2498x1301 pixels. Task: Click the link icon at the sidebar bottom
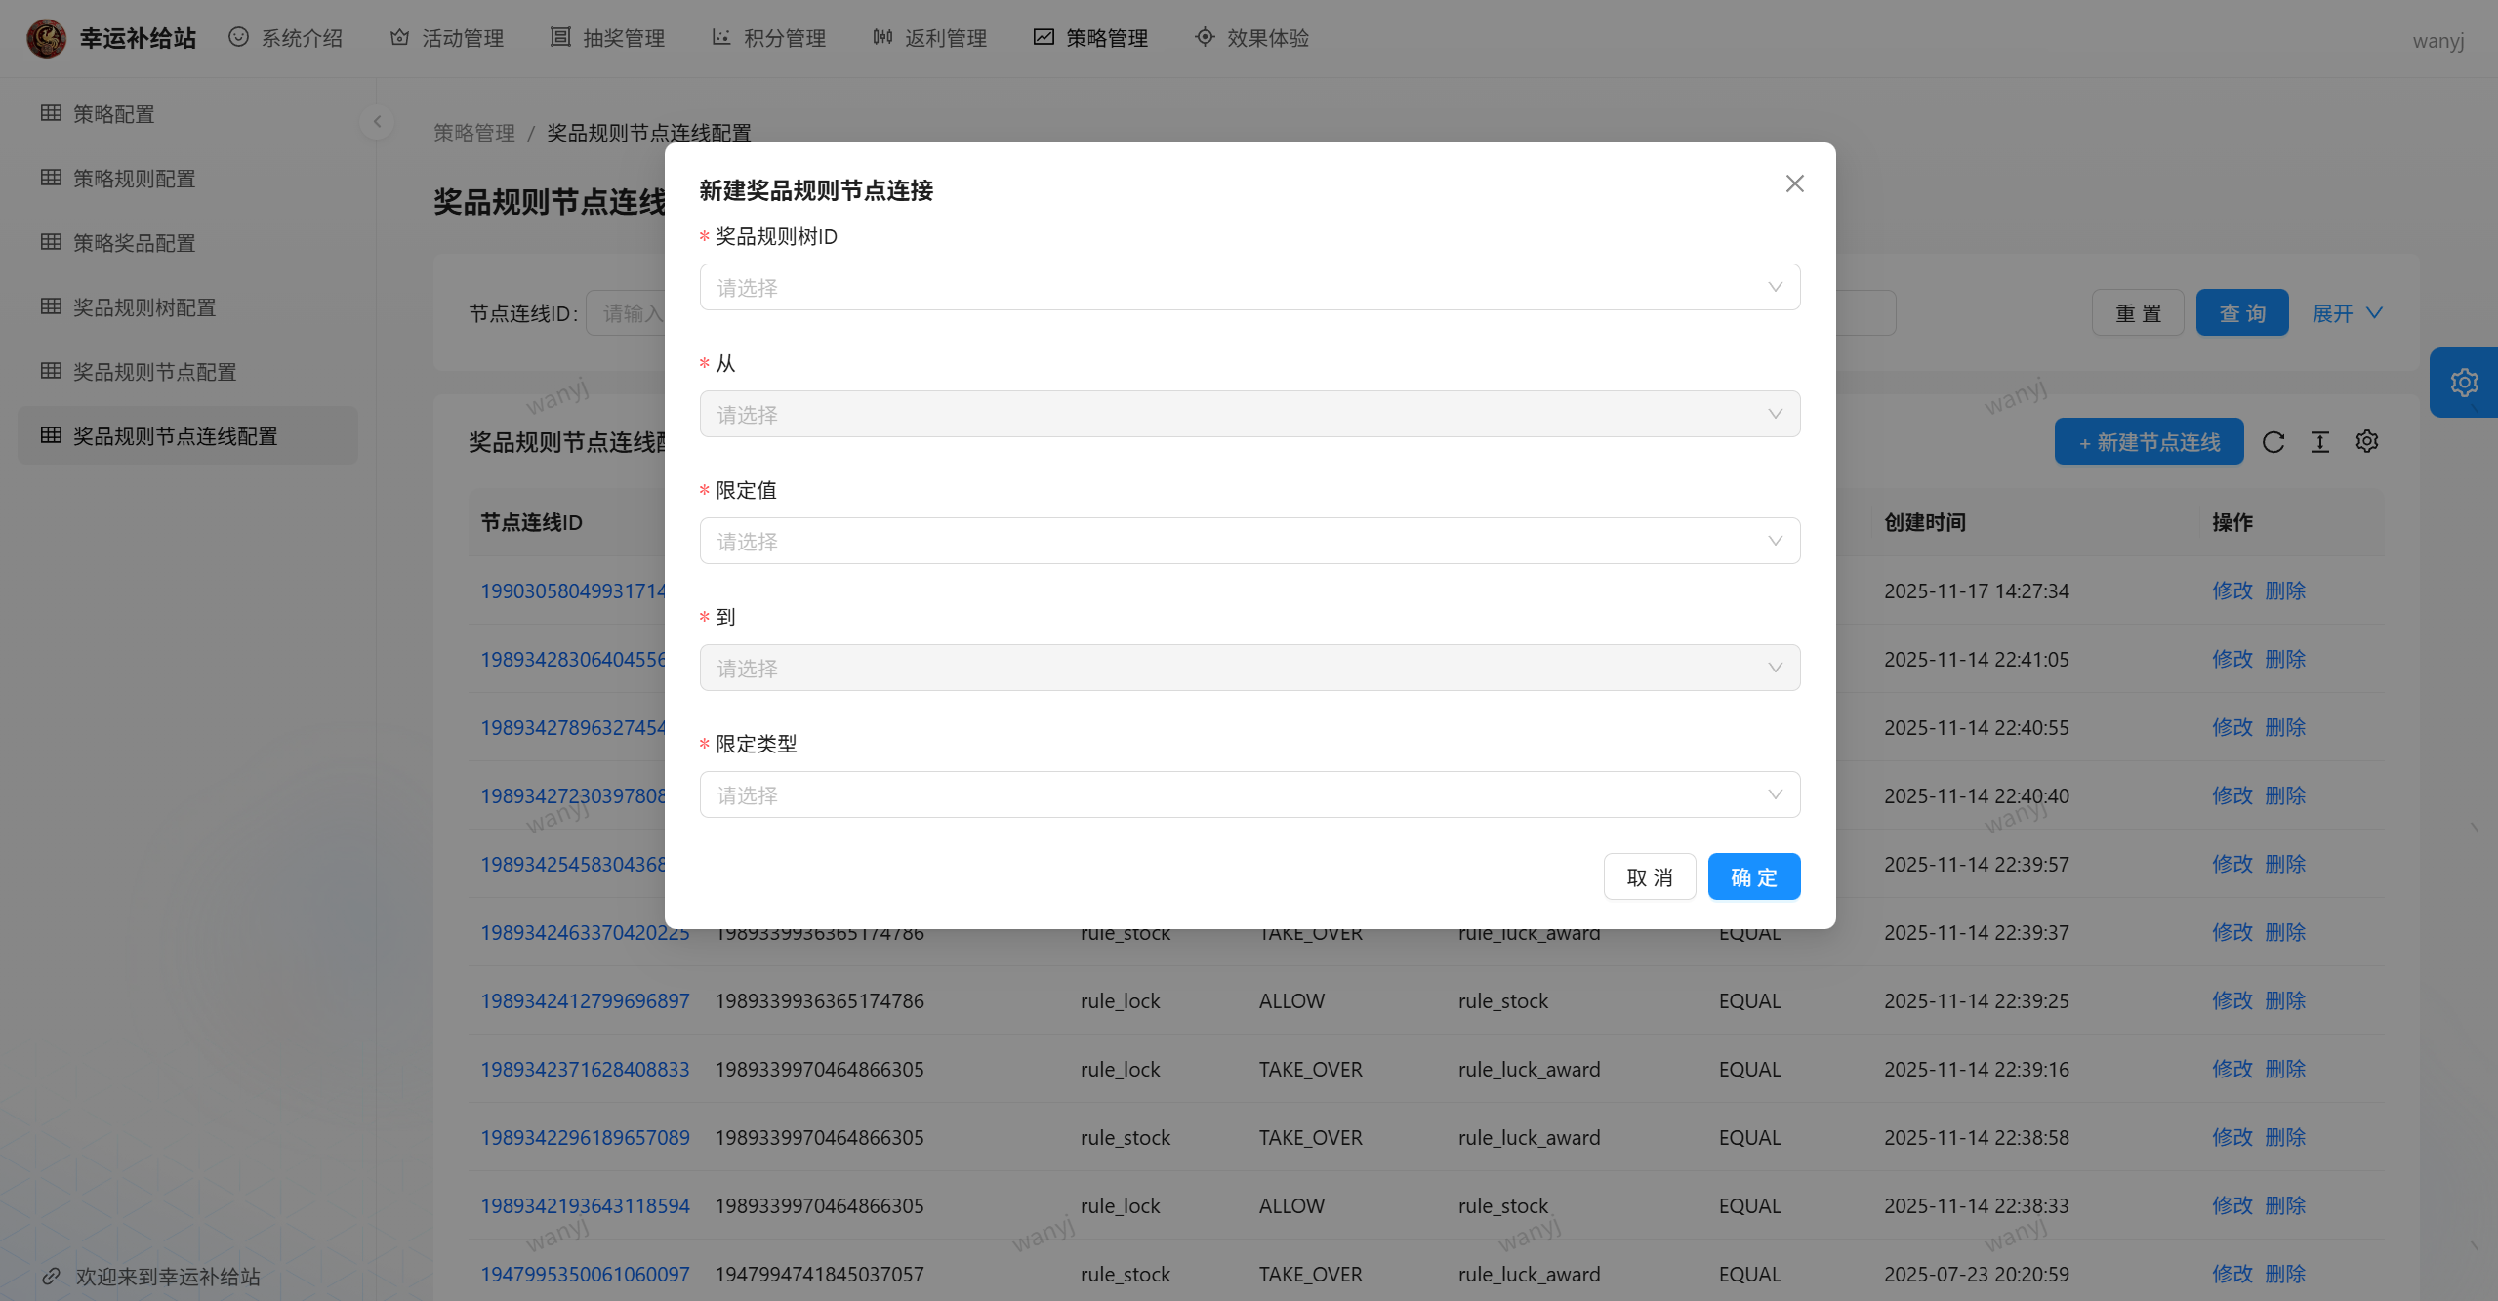[52, 1276]
